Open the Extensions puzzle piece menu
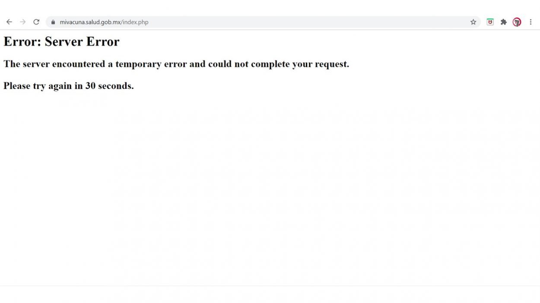This screenshot has height=303, width=540. tap(503, 22)
